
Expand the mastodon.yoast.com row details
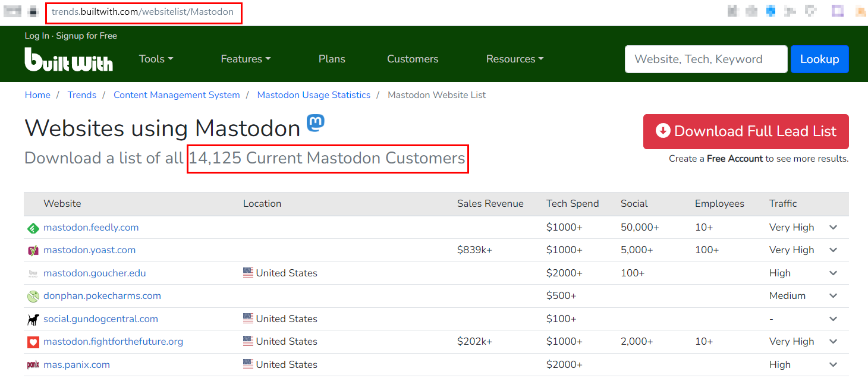pyautogui.click(x=833, y=250)
